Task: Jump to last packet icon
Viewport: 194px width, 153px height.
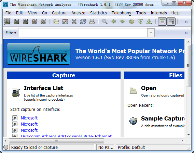Action: 149,22
